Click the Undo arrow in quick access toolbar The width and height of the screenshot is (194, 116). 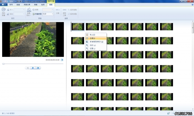(8, 1)
